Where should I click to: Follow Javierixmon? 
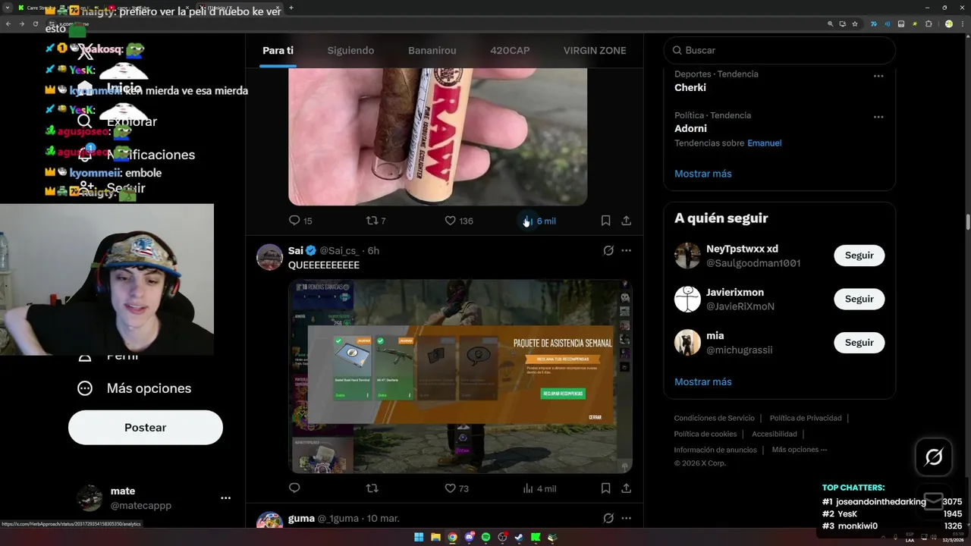859,299
